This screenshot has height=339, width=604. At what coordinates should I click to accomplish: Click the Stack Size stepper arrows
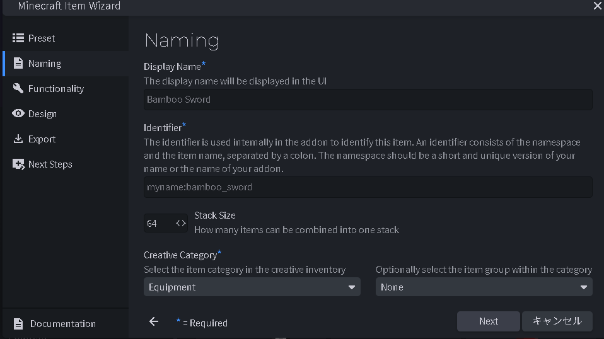pos(181,223)
